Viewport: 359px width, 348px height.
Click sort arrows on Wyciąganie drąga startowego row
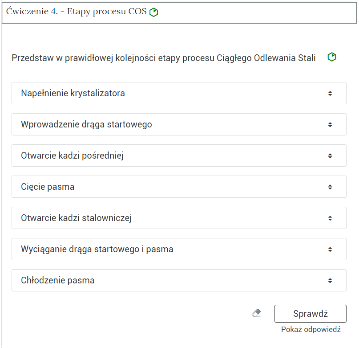pyautogui.click(x=330, y=250)
